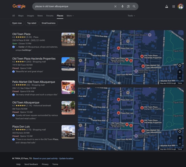Open the Old Town Albuquerque listing title
186x167 pixels.
(x=26, y=102)
